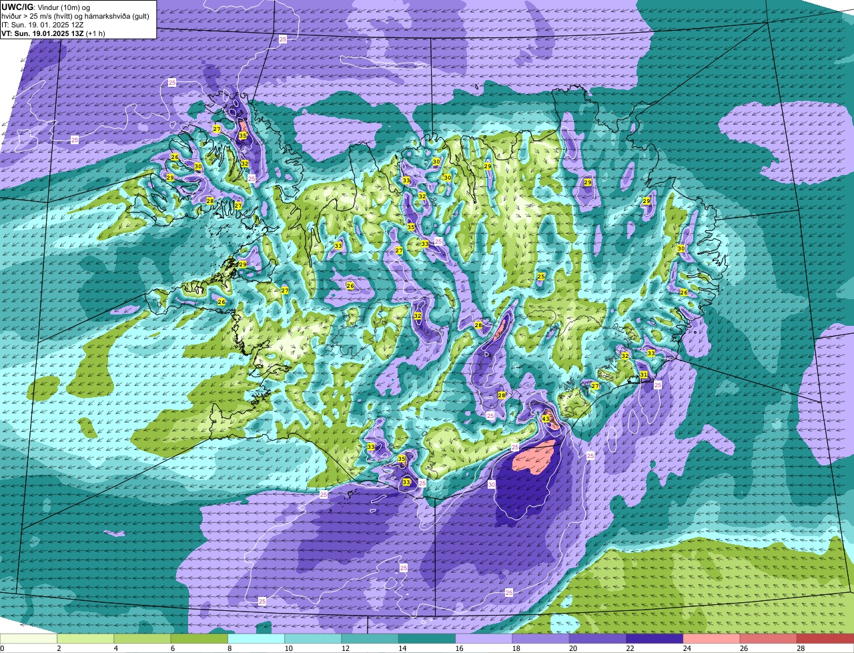This screenshot has height=653, width=854.
Task: Click the legend scale value "2"
Action: pos(59,648)
